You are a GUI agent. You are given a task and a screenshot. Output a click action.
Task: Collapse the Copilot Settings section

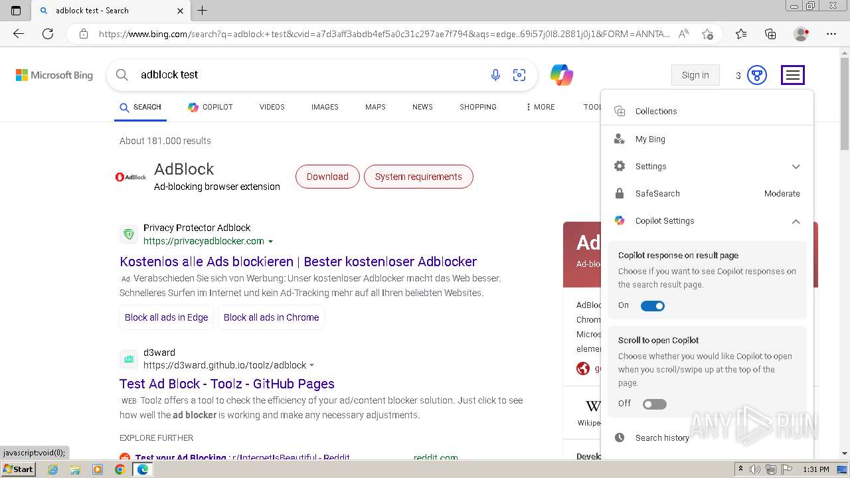(796, 221)
